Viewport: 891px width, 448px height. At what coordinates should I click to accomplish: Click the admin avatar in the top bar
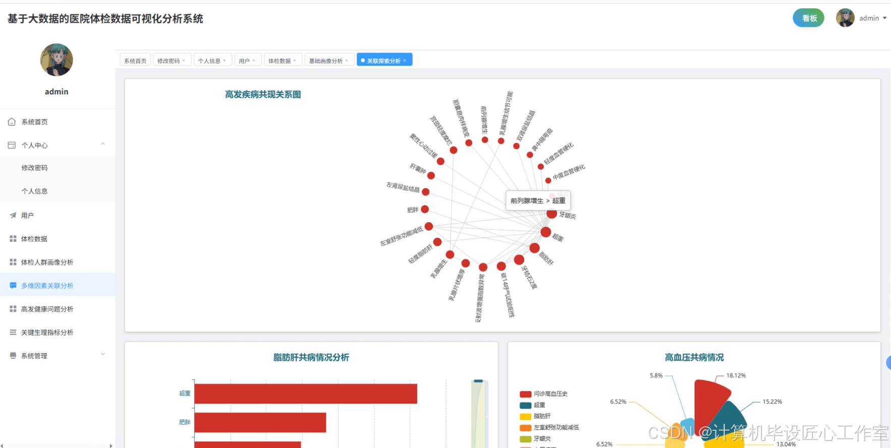coord(845,18)
